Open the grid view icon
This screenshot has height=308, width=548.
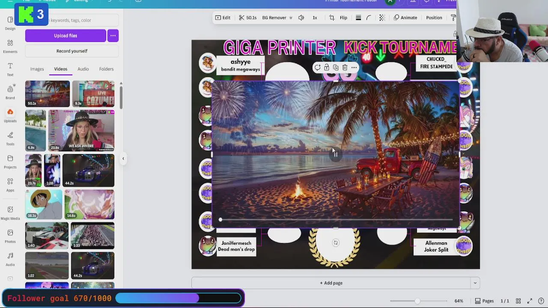pos(518,301)
